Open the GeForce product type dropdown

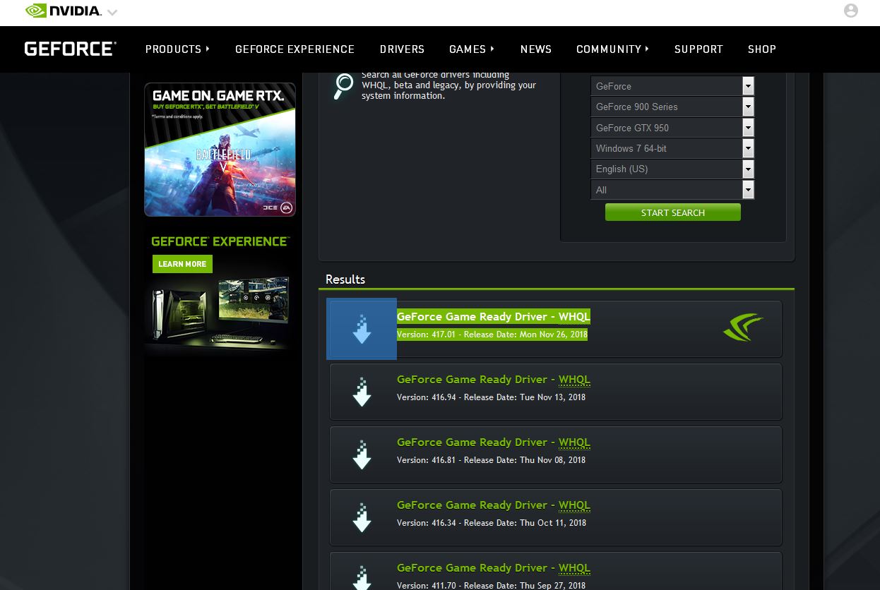[672, 86]
